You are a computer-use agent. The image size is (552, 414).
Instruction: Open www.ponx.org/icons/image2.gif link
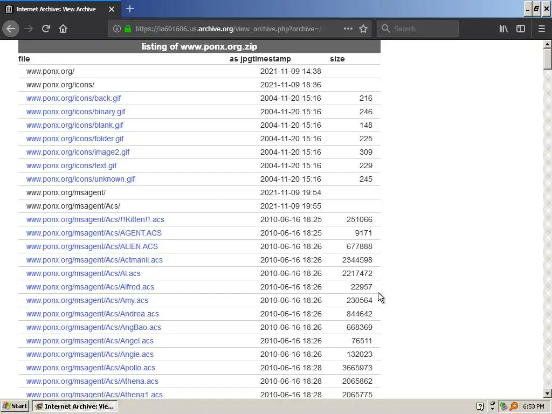(78, 152)
